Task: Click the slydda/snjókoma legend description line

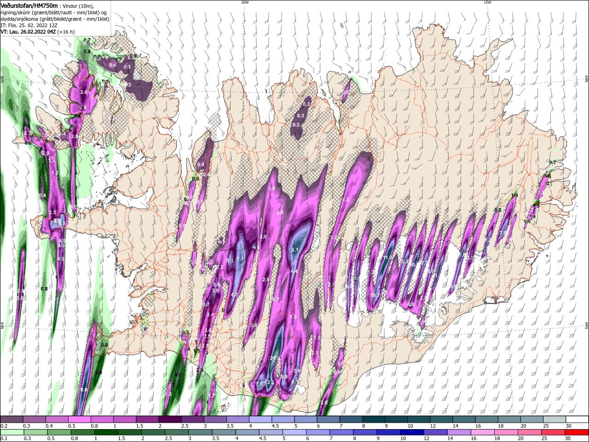Action: 55,19
